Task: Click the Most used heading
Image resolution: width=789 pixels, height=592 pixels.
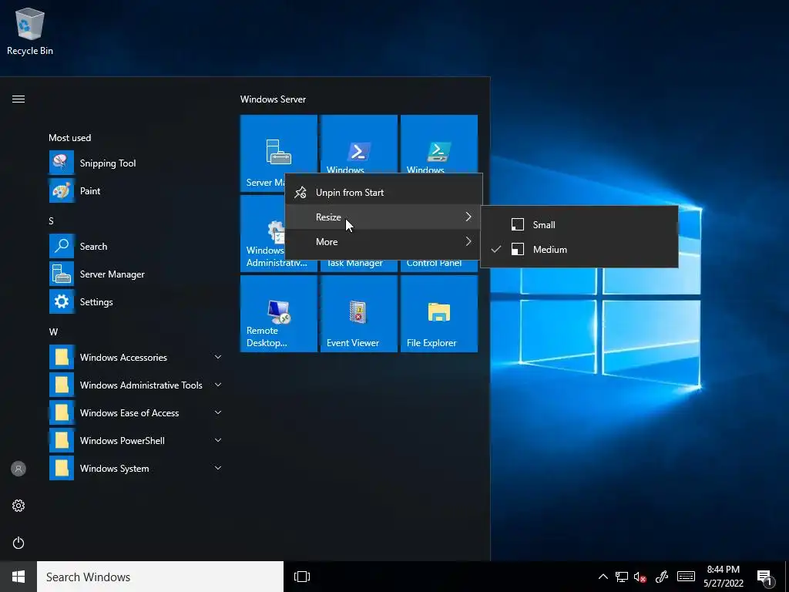Action: point(69,137)
